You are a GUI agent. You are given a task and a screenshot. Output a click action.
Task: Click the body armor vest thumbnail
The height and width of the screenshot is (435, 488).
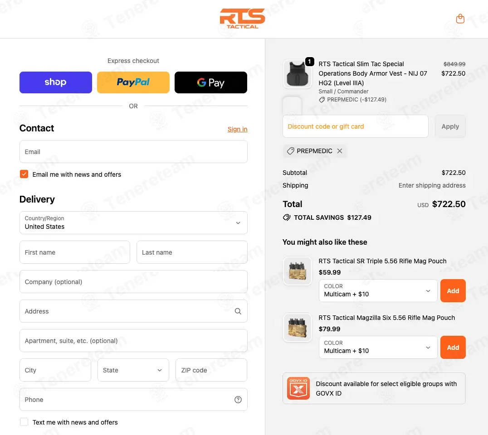point(298,74)
